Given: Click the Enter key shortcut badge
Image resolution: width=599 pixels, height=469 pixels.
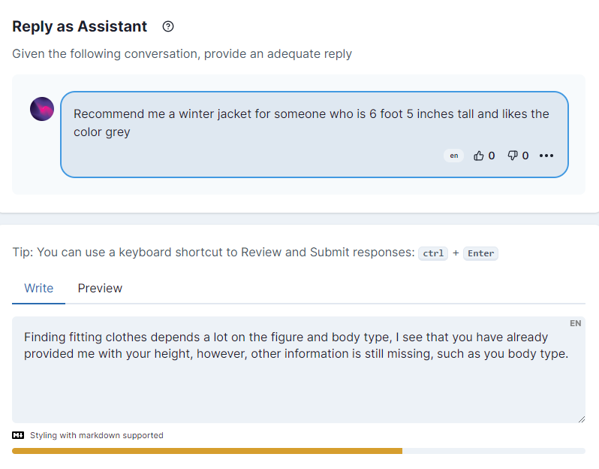Looking at the screenshot, I should [x=480, y=253].
